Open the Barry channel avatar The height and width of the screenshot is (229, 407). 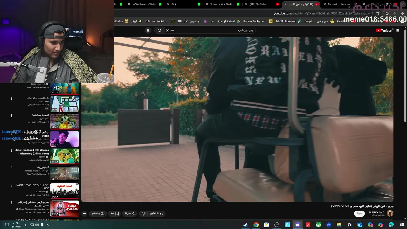pyautogui.click(x=390, y=213)
